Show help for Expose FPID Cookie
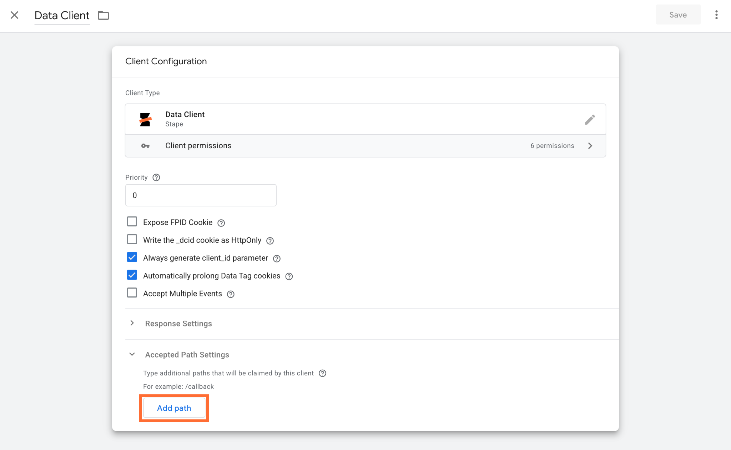Screen dimensions: 731x450 (x=221, y=223)
